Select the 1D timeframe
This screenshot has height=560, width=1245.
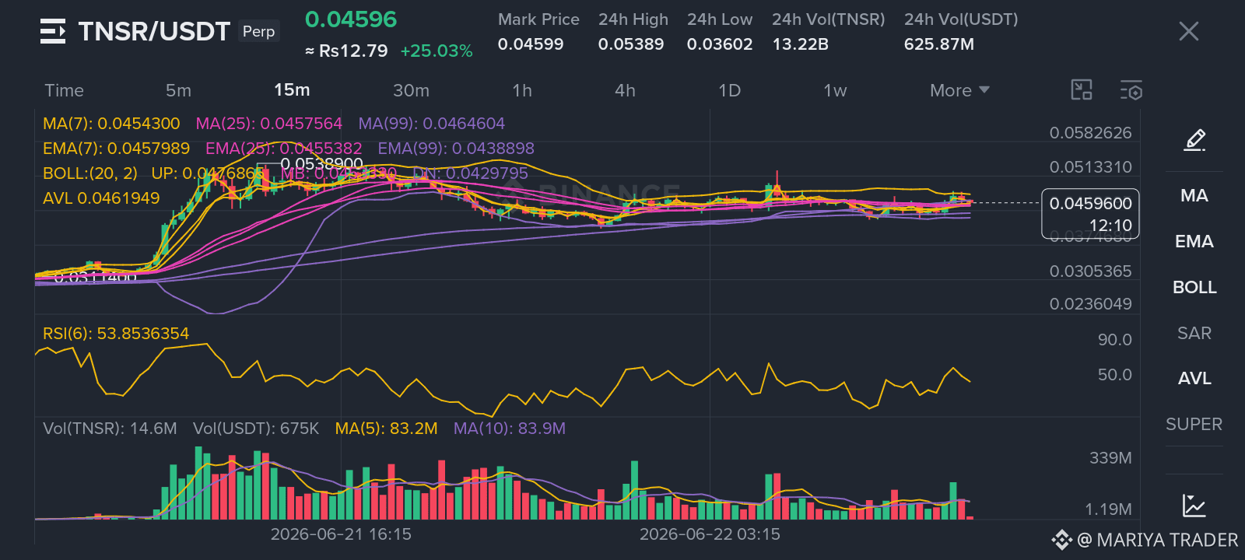(x=729, y=90)
